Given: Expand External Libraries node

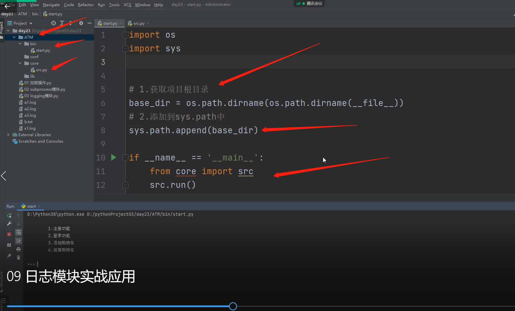Looking at the screenshot, I should point(8,135).
